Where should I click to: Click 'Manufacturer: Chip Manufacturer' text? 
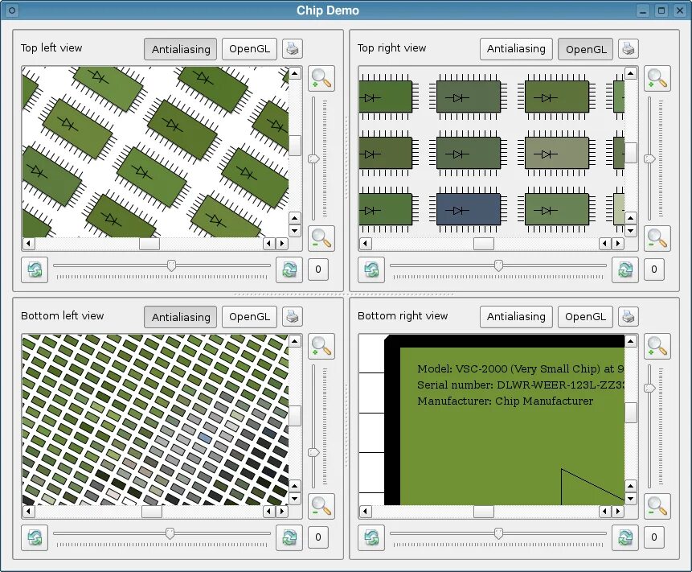(506, 401)
